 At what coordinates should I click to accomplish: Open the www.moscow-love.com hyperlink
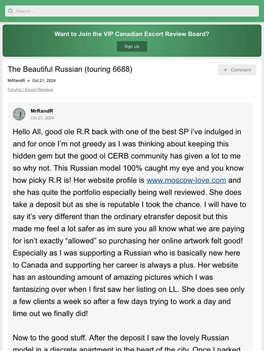[186, 180]
